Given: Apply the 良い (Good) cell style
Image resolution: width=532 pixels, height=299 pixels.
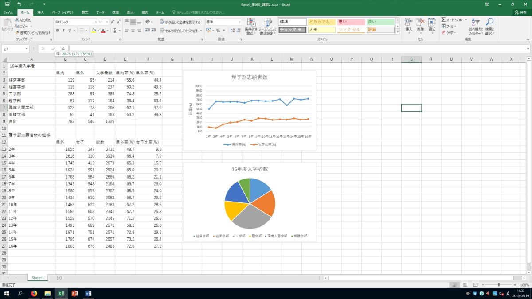Looking at the screenshot, I should coord(381,22).
